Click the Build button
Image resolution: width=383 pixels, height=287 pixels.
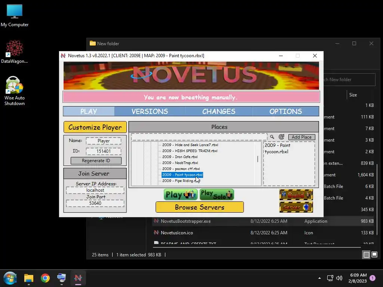[296, 195]
